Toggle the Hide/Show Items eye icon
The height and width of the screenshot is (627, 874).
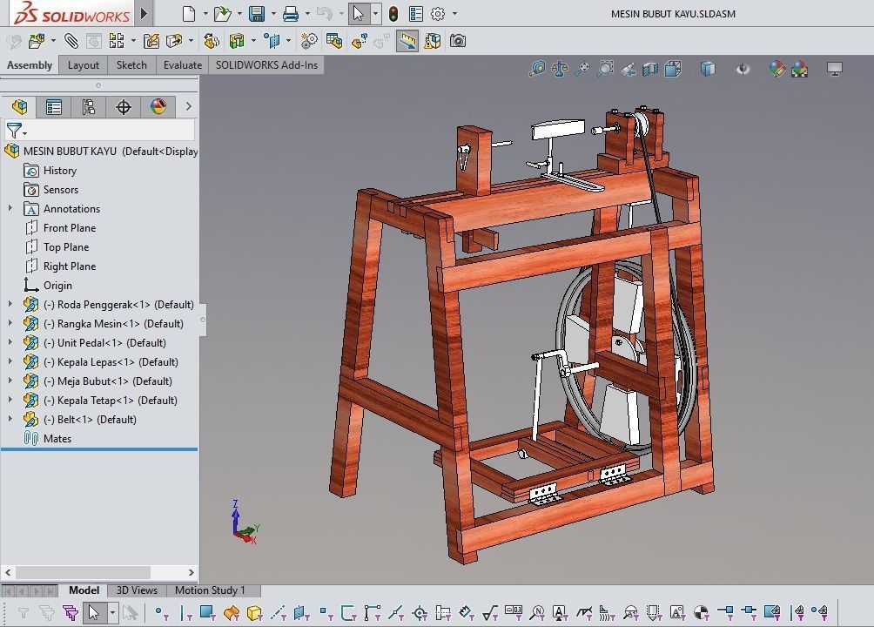[x=743, y=69]
